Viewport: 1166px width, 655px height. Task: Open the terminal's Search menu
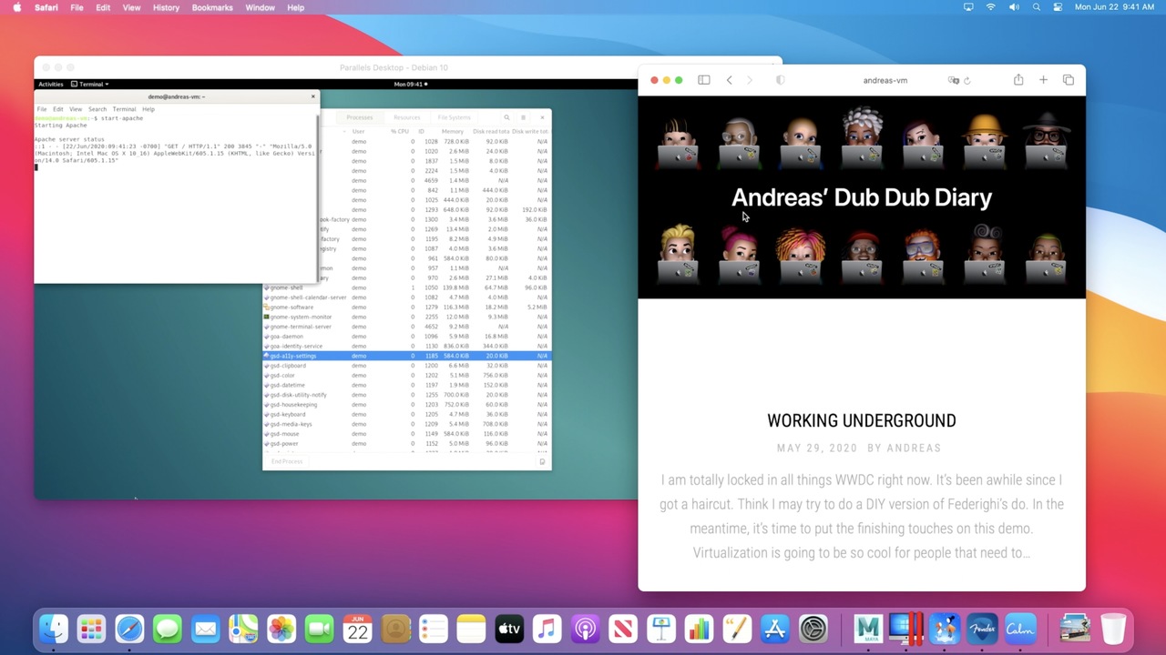[97, 109]
